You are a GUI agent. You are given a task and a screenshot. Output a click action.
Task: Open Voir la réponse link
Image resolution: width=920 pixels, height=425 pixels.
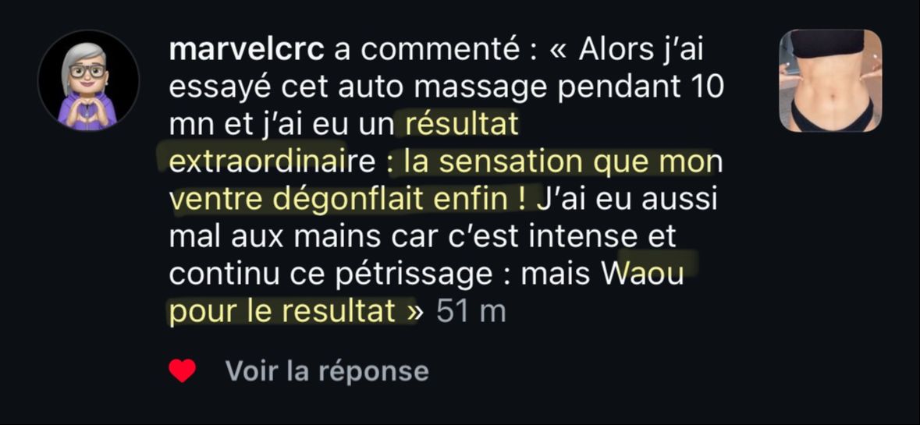click(327, 371)
